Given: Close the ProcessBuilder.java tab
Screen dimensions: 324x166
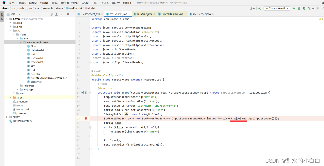Looking at the screenshot, I should tap(185, 14).
